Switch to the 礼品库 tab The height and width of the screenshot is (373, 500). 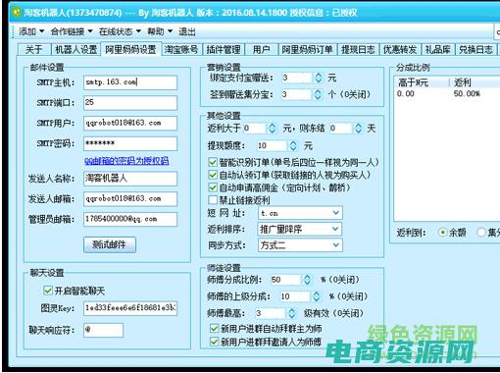438,49
